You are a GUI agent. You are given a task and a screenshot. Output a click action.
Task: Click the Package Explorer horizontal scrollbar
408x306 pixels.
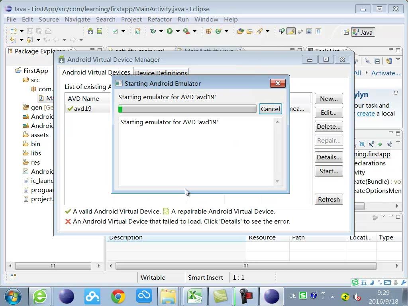click(53, 266)
